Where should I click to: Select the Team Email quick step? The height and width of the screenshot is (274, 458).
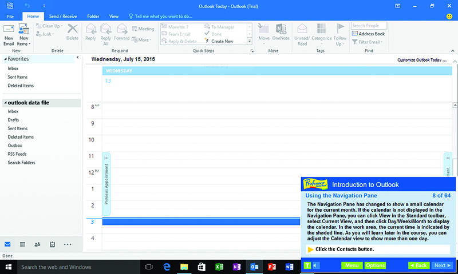coord(176,34)
